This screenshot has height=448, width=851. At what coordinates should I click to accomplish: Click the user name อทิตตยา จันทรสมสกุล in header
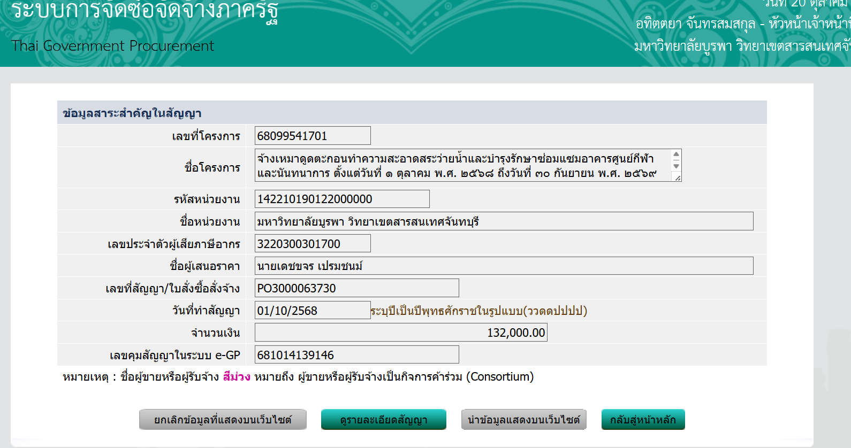[x=695, y=24]
